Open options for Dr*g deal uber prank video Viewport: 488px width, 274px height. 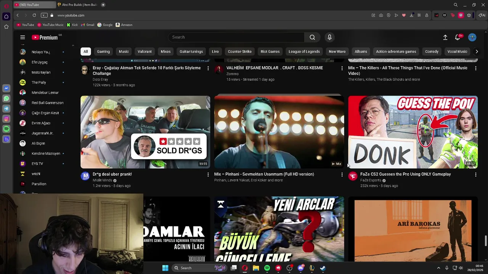click(208, 174)
